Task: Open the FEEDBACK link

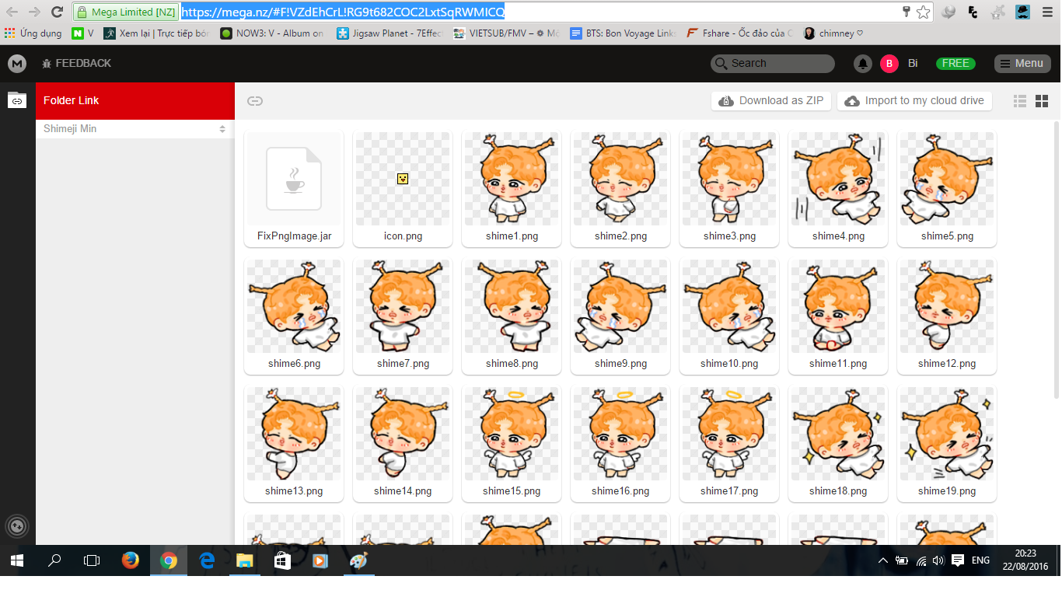Action: (76, 63)
